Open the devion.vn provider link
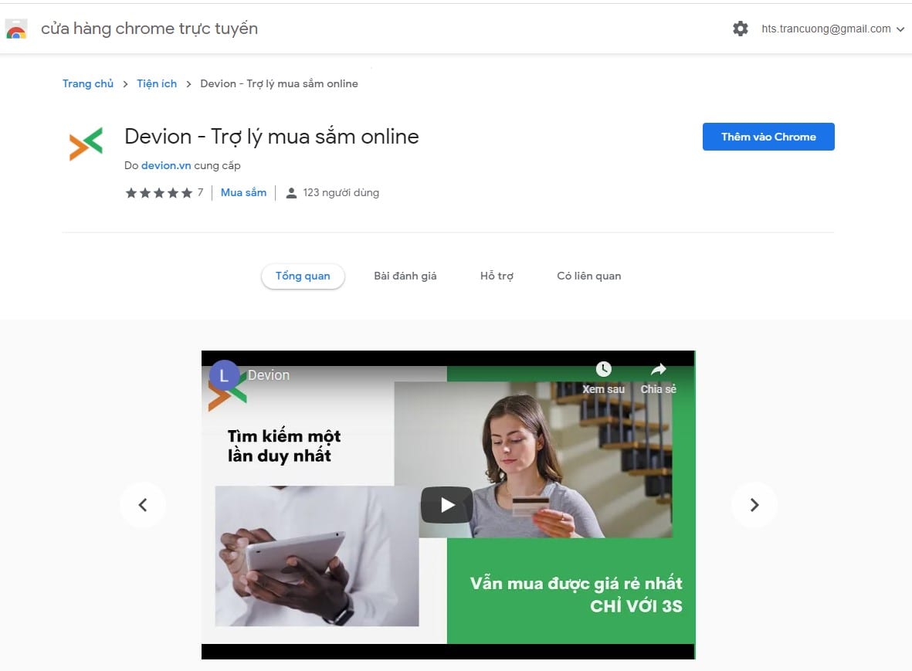Image resolution: width=912 pixels, height=671 pixels. pyautogui.click(x=166, y=166)
